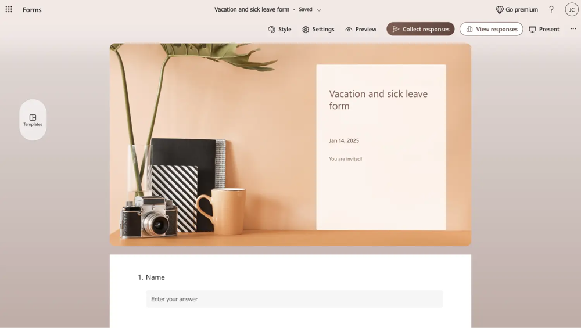Select the form title on cover card
This screenshot has width=581, height=328.
coord(378,100)
